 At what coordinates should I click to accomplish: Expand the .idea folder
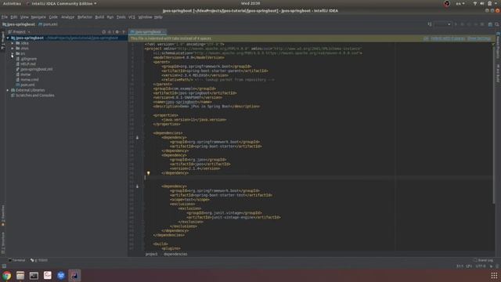tap(13, 43)
